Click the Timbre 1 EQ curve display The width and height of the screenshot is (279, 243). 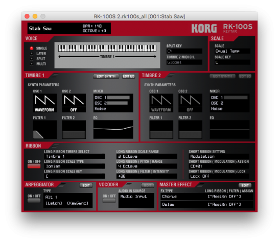pyautogui.click(x=113, y=130)
